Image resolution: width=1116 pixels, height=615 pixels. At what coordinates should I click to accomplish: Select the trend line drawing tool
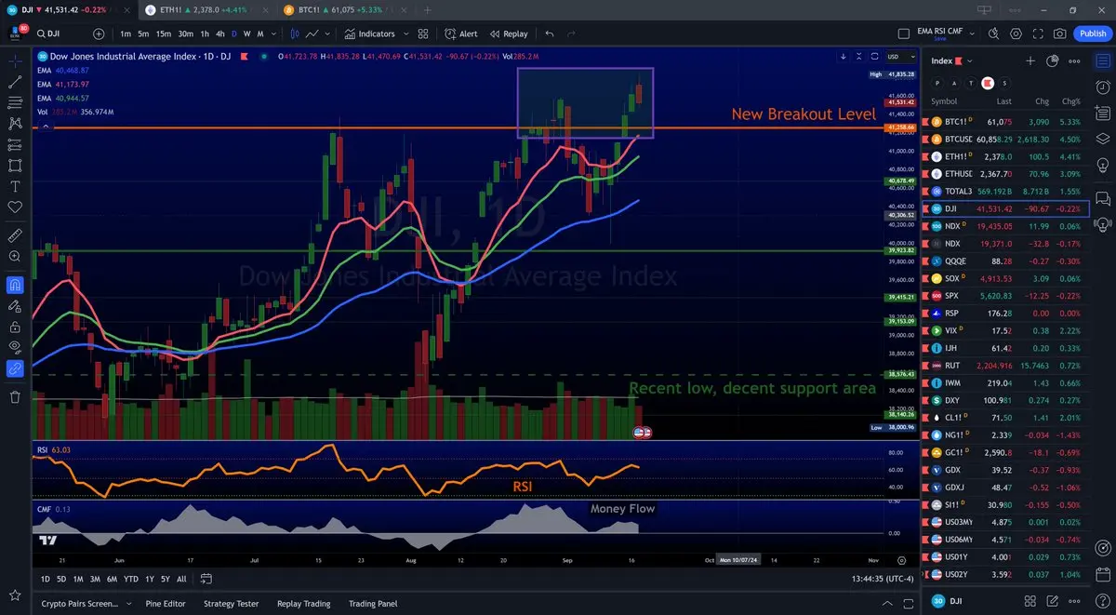click(x=15, y=82)
